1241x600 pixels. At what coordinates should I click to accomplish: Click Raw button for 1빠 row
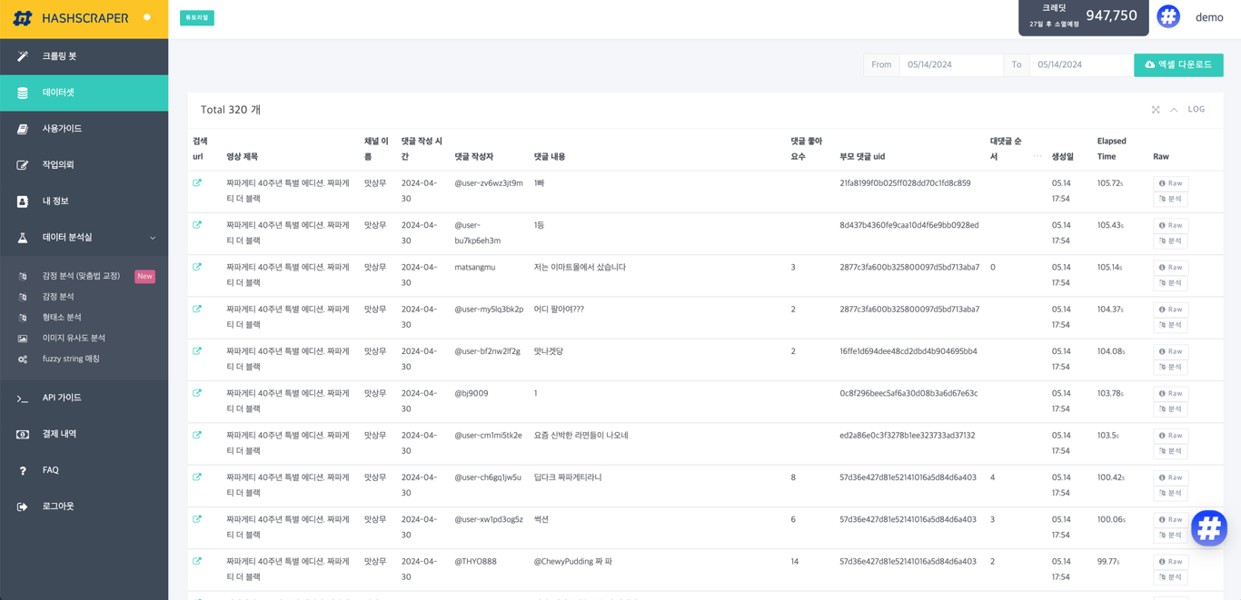click(1170, 183)
